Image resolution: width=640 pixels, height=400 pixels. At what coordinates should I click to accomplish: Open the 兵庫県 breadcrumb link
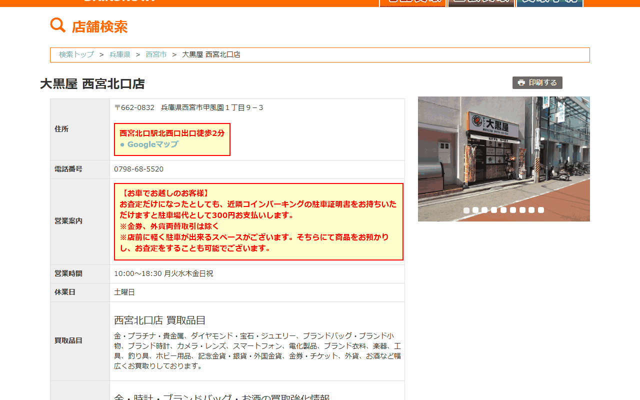tap(120, 54)
